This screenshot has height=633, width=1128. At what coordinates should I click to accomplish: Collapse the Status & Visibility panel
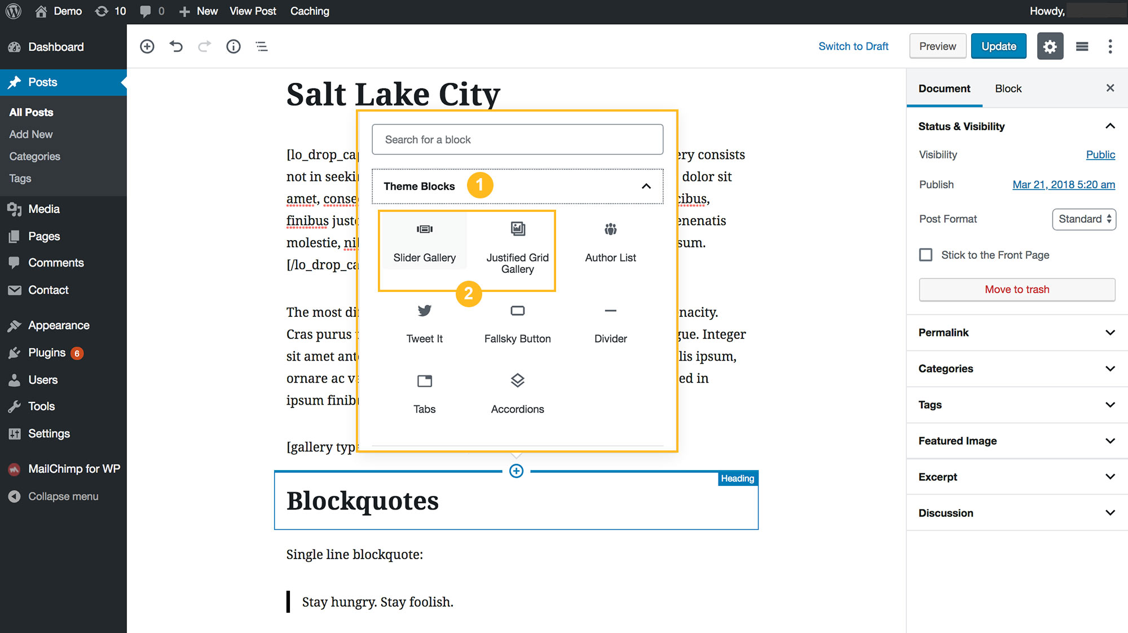click(x=1017, y=126)
